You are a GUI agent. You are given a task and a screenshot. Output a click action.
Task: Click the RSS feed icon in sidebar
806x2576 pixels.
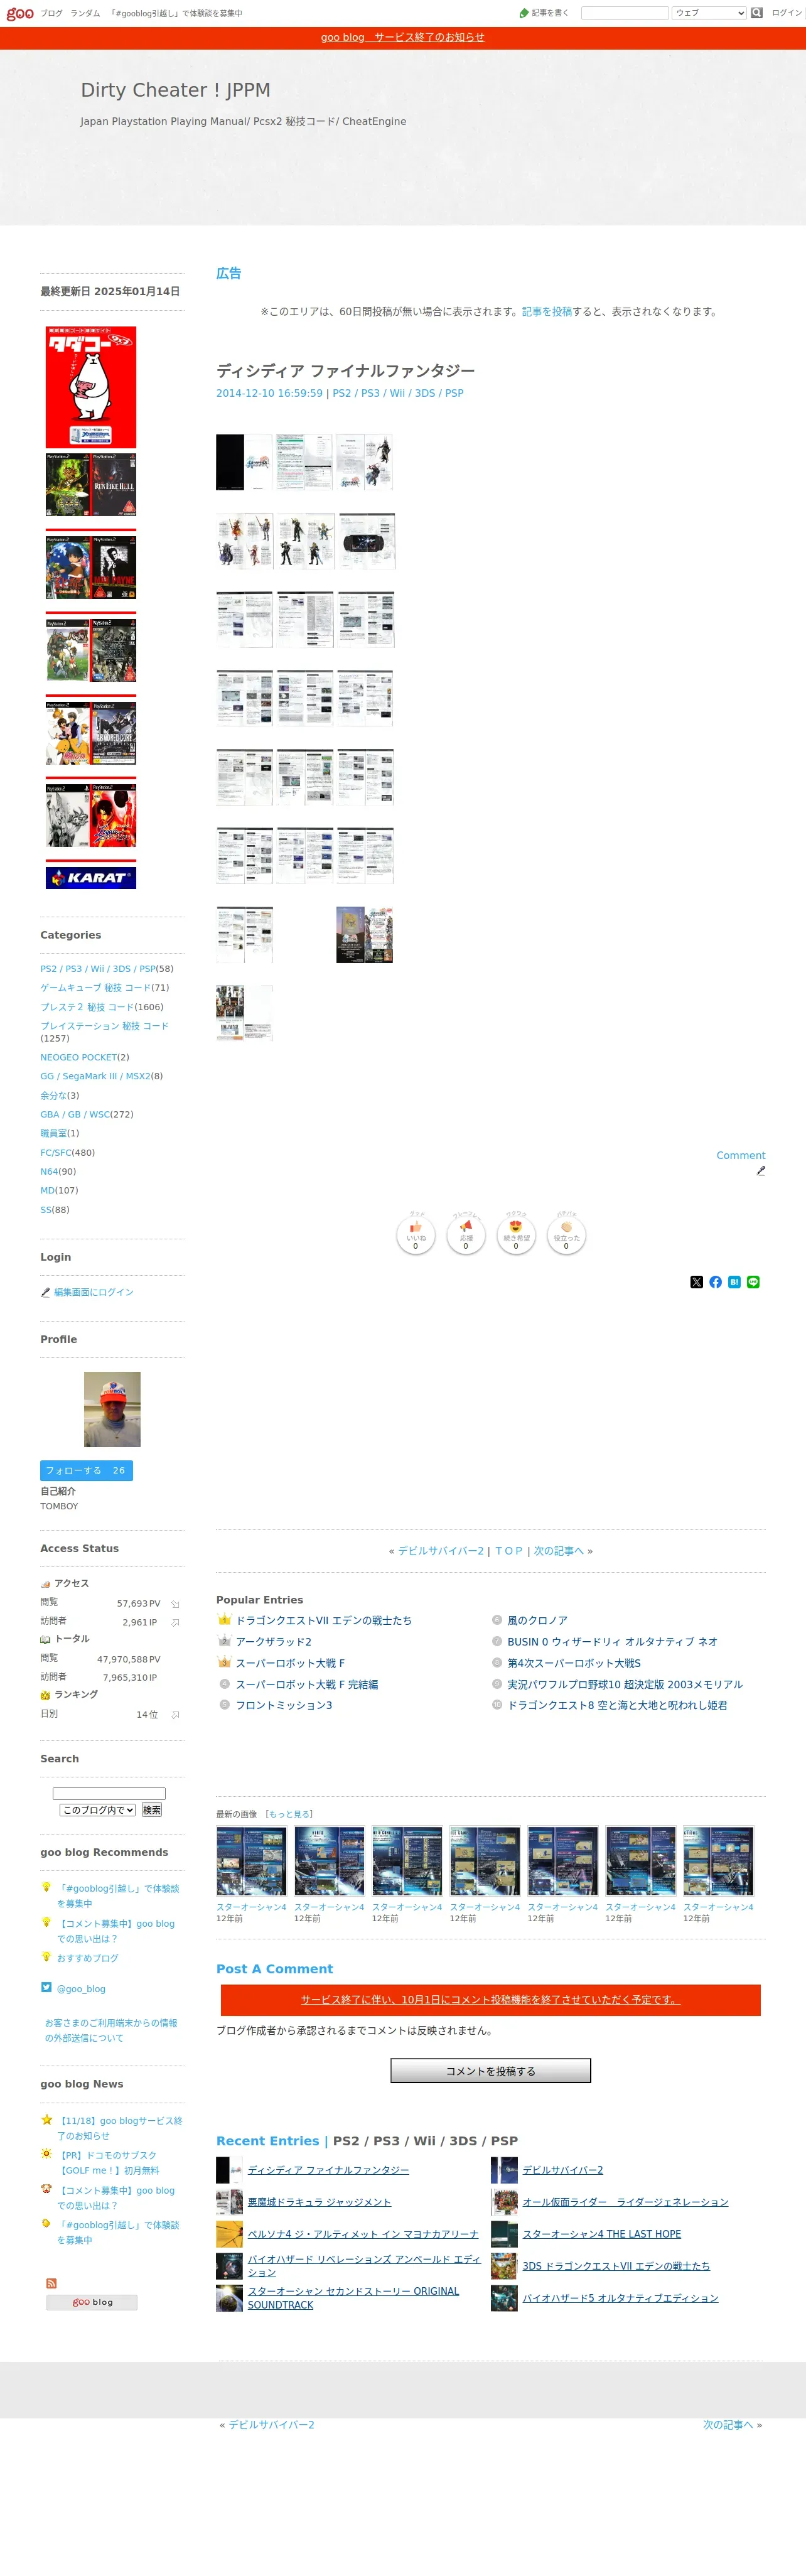pos(51,2283)
